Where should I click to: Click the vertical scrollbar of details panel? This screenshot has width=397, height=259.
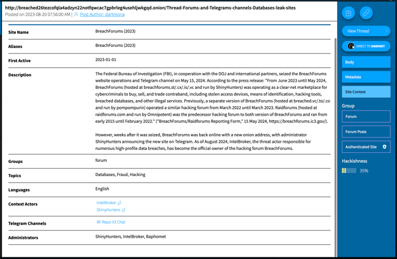pos(336,147)
